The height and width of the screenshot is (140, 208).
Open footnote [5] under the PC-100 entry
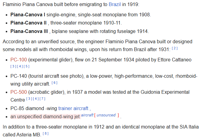[x=26, y=66]
